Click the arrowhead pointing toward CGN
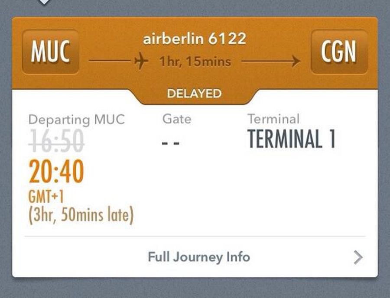390x298 pixels. (296, 62)
